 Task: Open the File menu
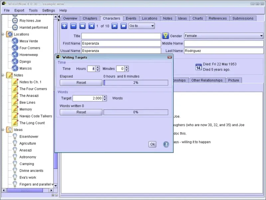click(7, 10)
